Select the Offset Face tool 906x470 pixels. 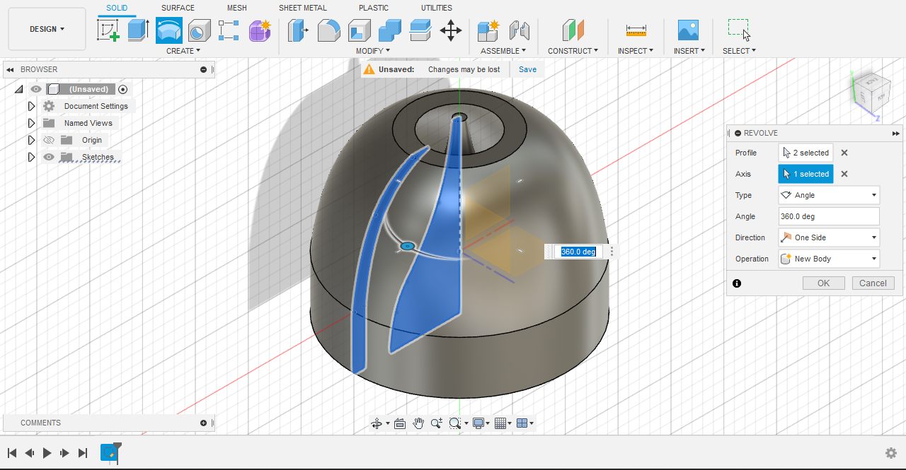pyautogui.click(x=420, y=30)
